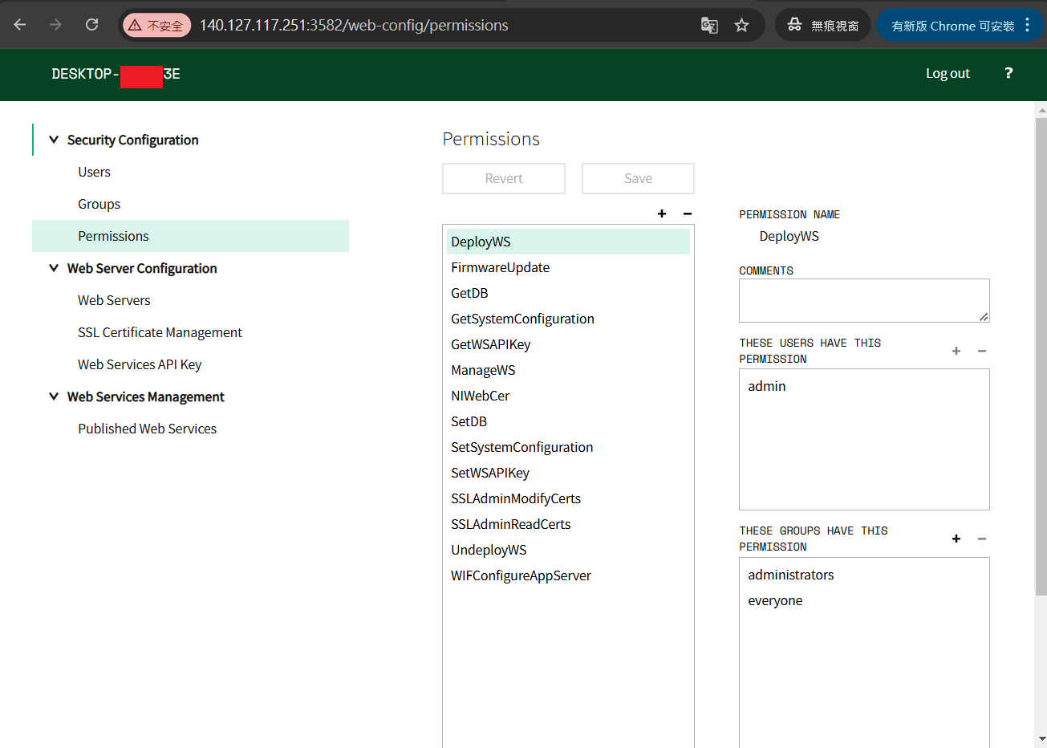
Task: Click the Revert button
Action: point(504,178)
